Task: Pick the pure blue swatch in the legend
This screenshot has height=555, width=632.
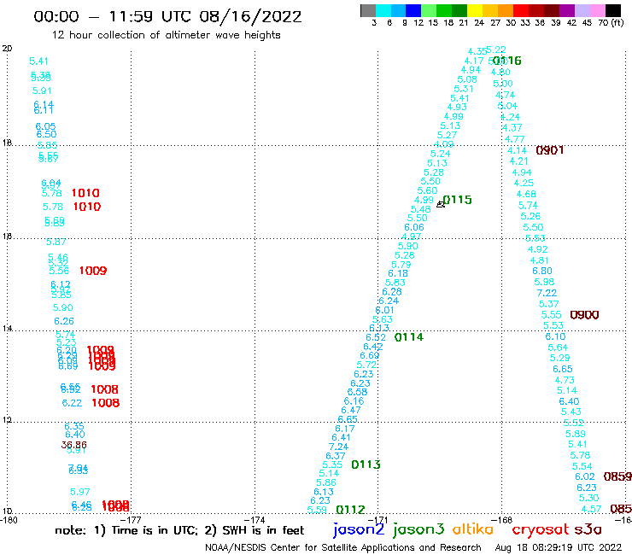Action: pyautogui.click(x=413, y=10)
